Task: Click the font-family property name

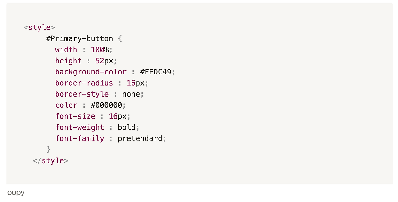Action: 80,138
